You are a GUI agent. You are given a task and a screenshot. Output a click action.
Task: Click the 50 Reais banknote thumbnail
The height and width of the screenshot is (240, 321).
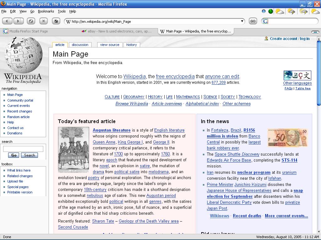point(288,137)
